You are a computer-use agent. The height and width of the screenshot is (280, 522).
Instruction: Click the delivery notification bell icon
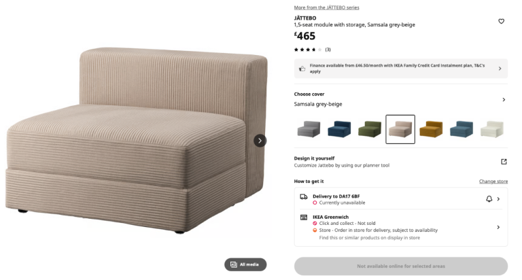(x=489, y=199)
